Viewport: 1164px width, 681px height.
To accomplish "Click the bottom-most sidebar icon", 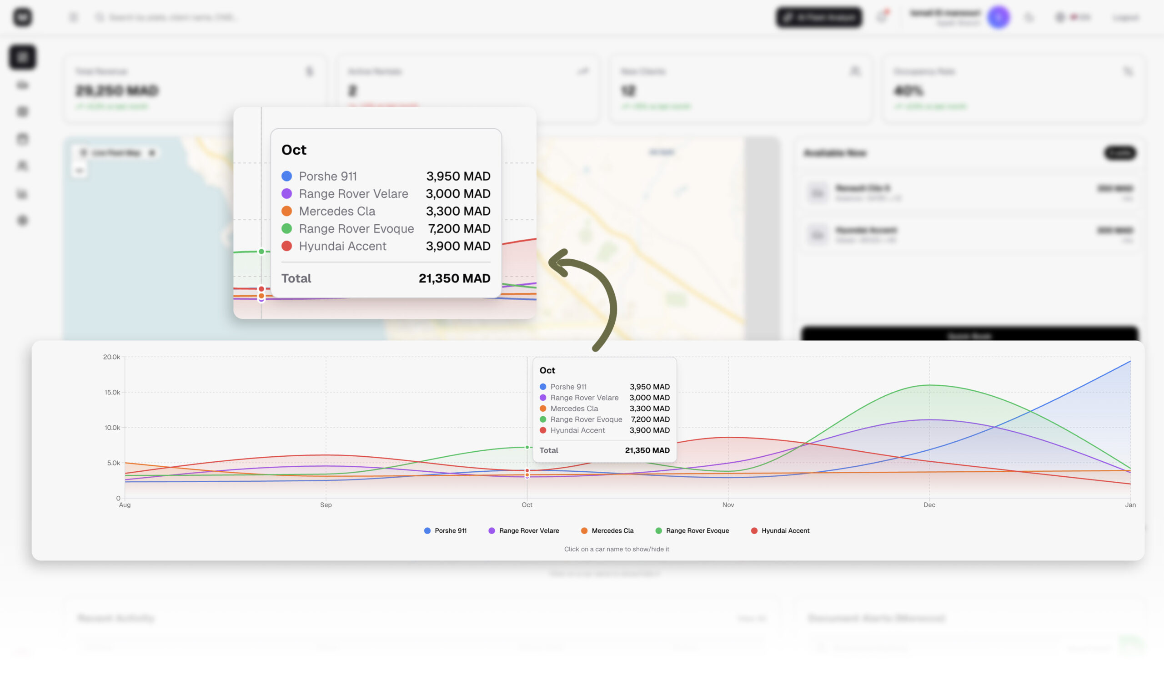I will point(22,220).
